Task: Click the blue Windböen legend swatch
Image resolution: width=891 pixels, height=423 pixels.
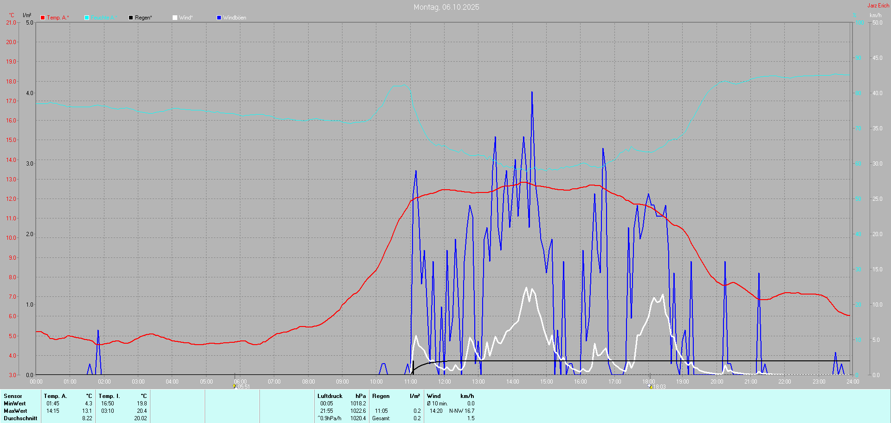Action: 219,18
